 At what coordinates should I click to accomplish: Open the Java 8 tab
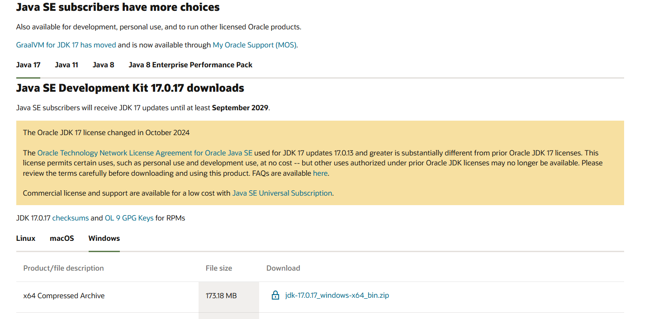tap(103, 65)
